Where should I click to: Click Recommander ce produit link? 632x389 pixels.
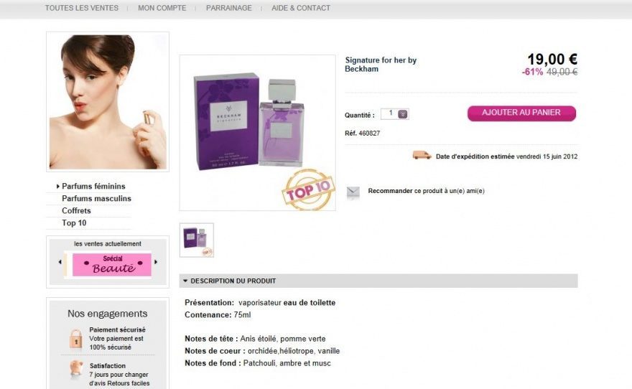(x=426, y=191)
